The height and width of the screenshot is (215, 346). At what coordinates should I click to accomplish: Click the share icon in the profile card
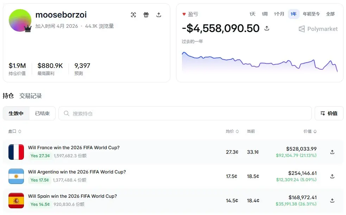point(159,15)
